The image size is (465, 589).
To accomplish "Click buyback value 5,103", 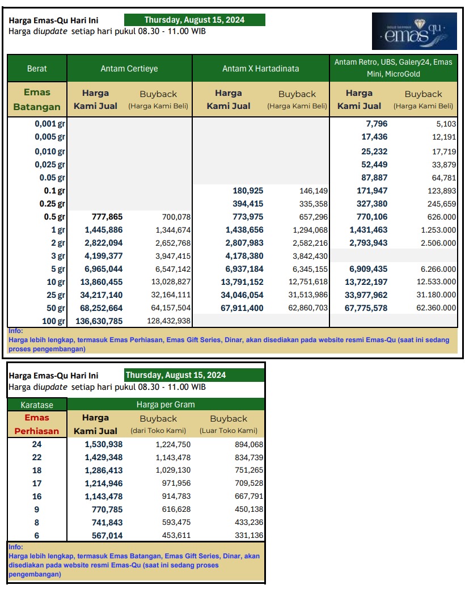I will tap(446, 124).
